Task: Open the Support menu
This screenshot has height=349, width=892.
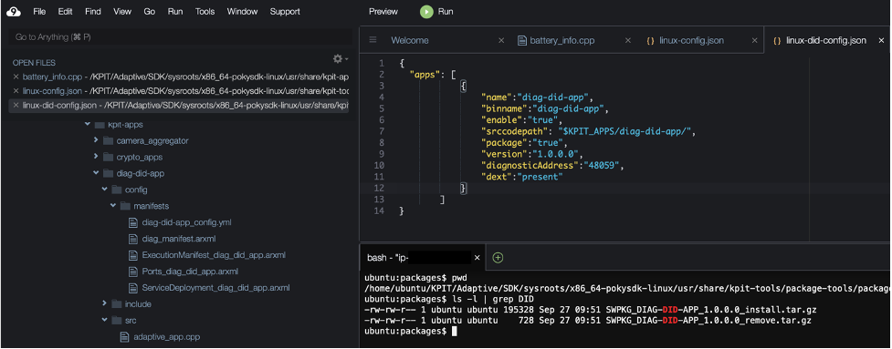Action: click(x=285, y=11)
